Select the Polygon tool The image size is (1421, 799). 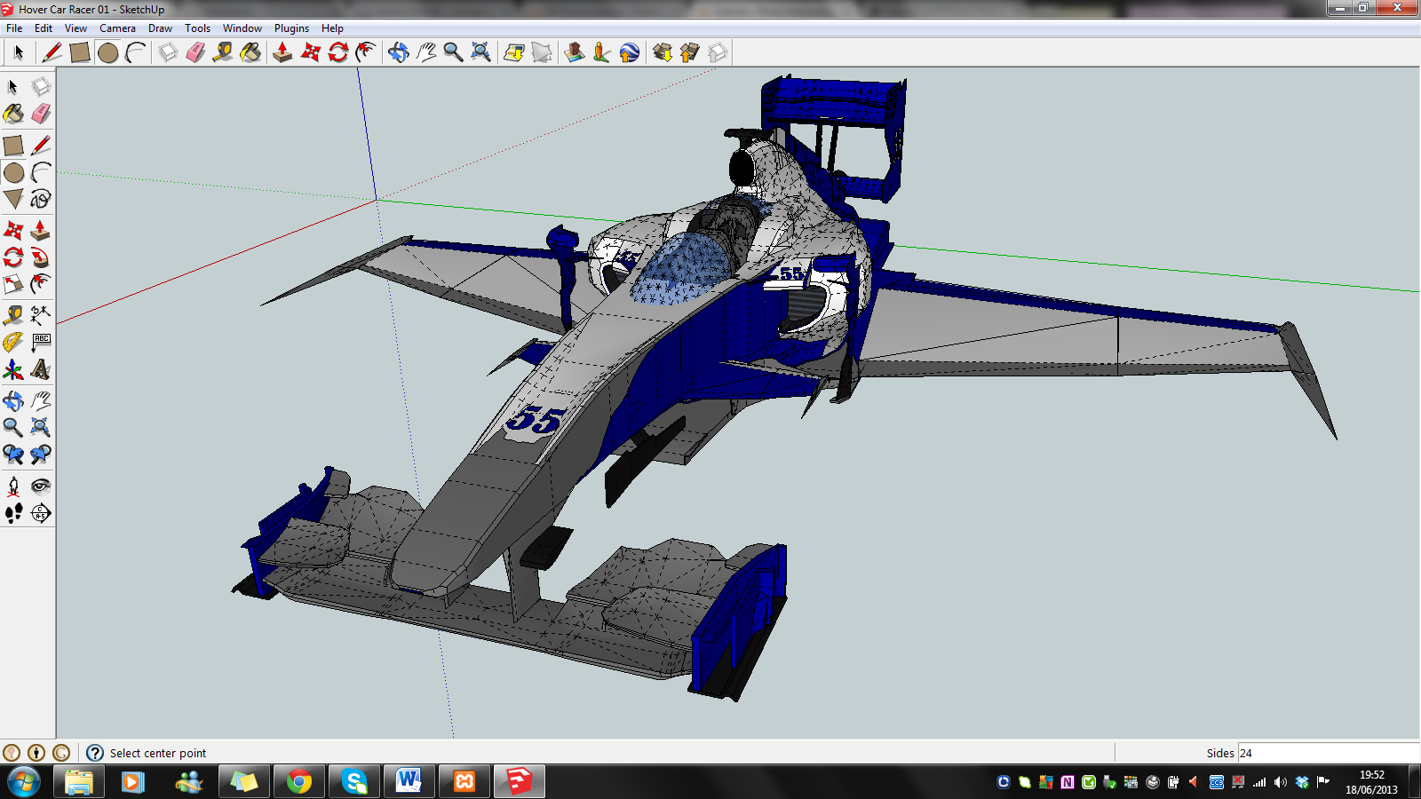point(13,199)
